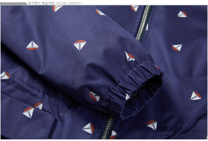Click the sailboat visible inside the cuff opening
Viewport: 208px width, 141px height.
128,97
